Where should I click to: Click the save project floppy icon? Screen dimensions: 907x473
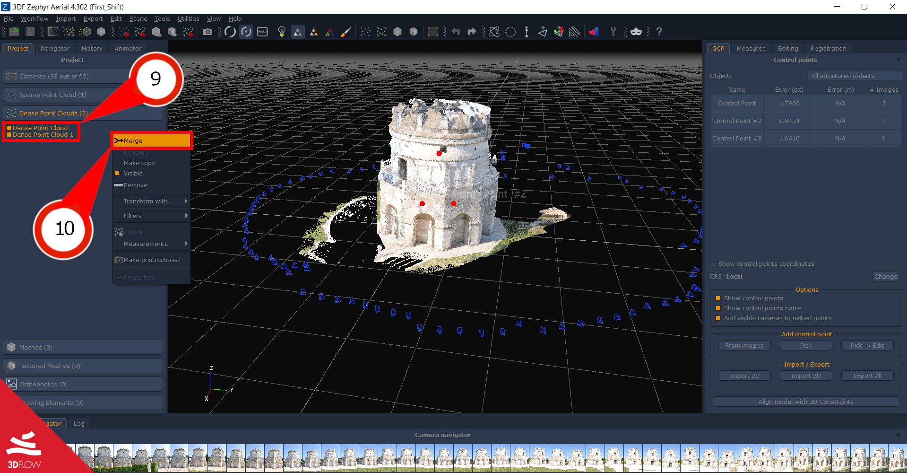30,32
